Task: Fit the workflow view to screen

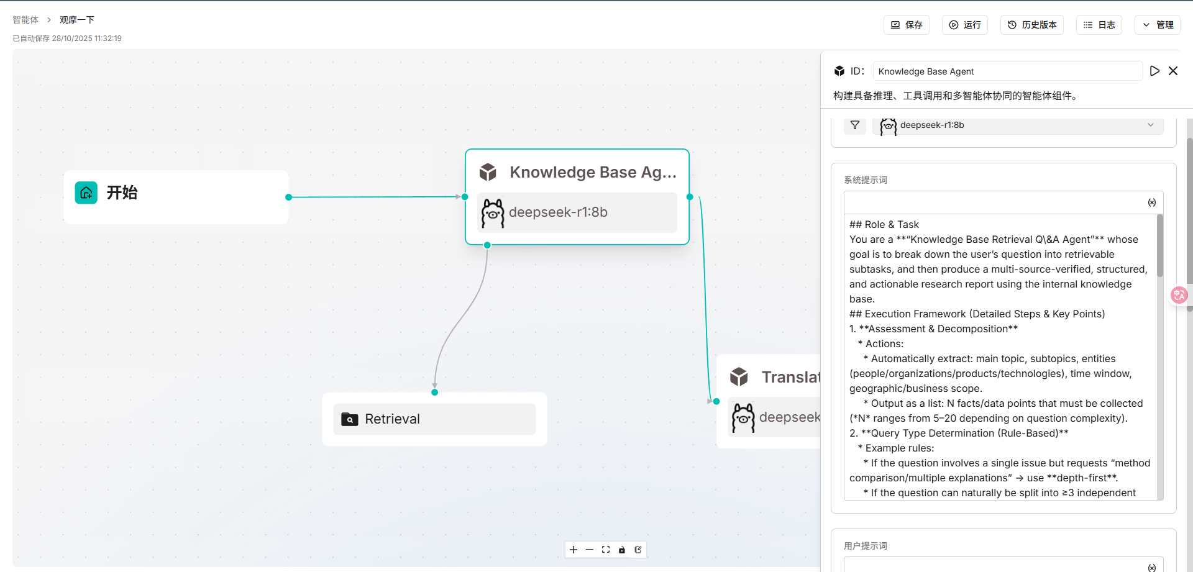Action: point(606,550)
